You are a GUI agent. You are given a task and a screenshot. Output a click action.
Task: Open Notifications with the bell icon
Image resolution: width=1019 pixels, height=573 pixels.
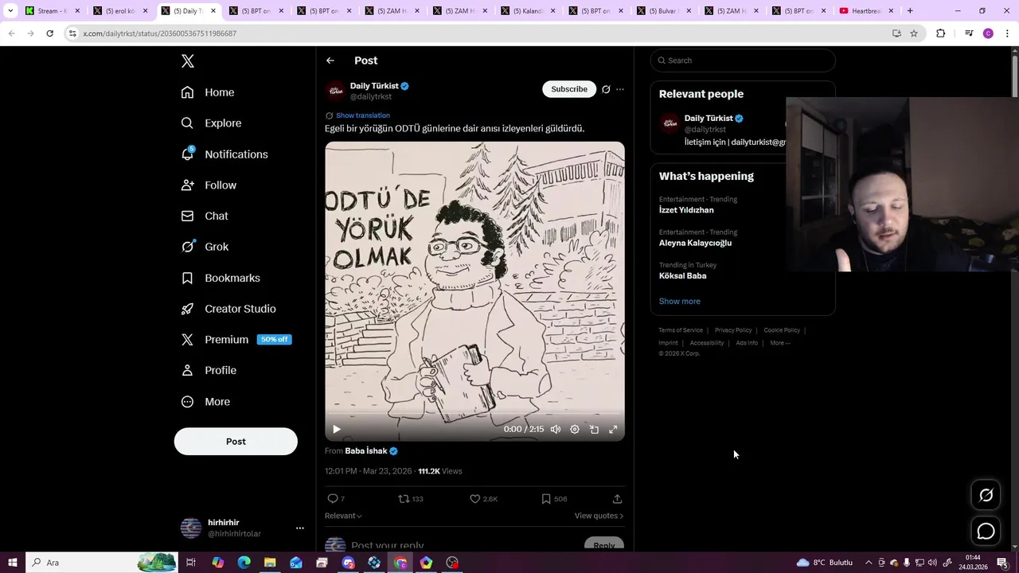tap(224, 154)
